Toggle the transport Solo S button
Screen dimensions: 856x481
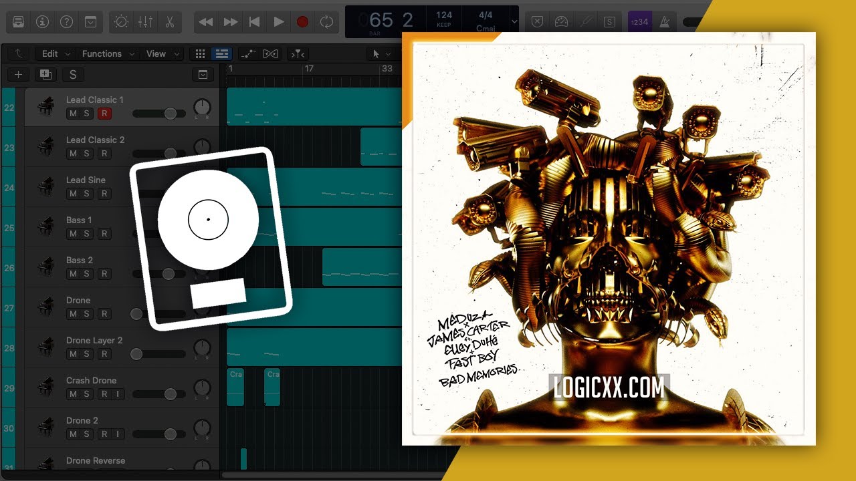(609, 22)
